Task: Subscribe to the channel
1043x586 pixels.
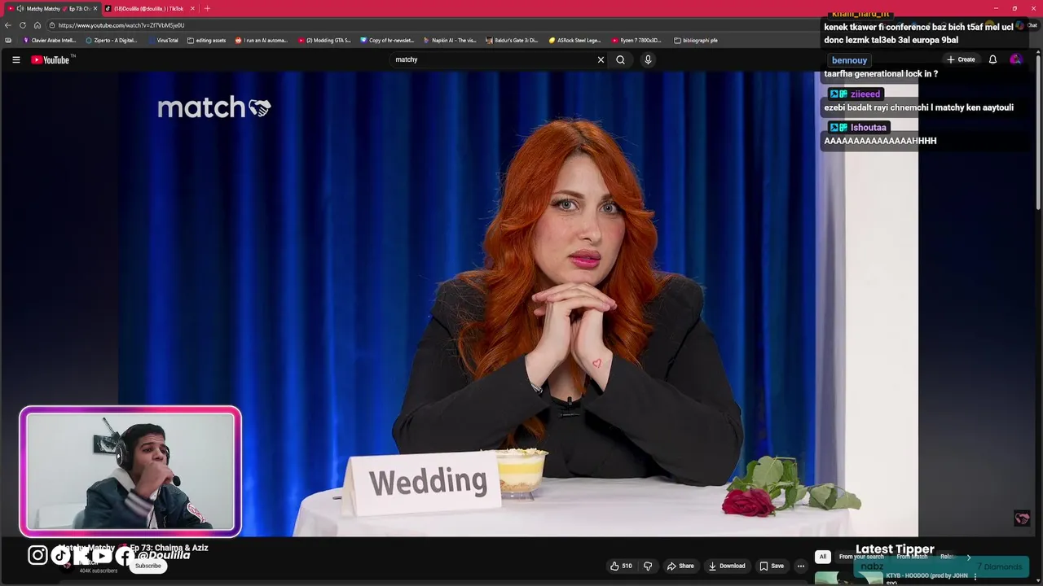Action: (x=148, y=566)
